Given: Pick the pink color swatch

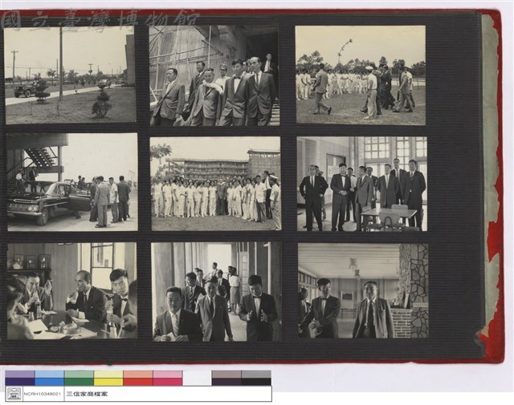Looking at the screenshot, I should [x=168, y=378].
